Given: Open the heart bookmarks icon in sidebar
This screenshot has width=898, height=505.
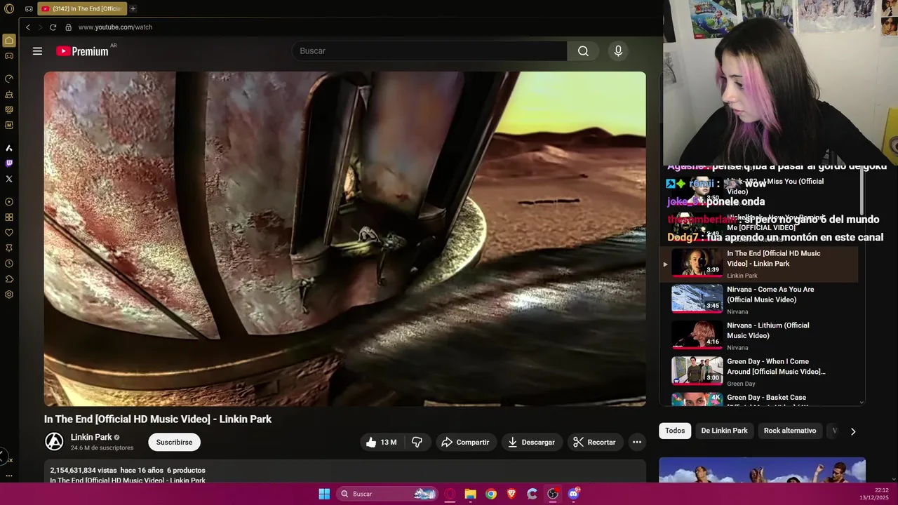Looking at the screenshot, I should (9, 233).
